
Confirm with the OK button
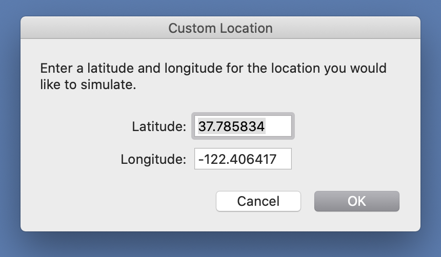[x=356, y=201]
